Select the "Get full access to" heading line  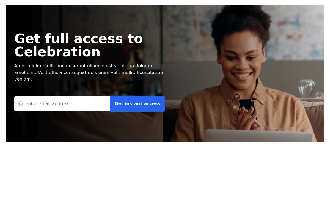coord(79,38)
